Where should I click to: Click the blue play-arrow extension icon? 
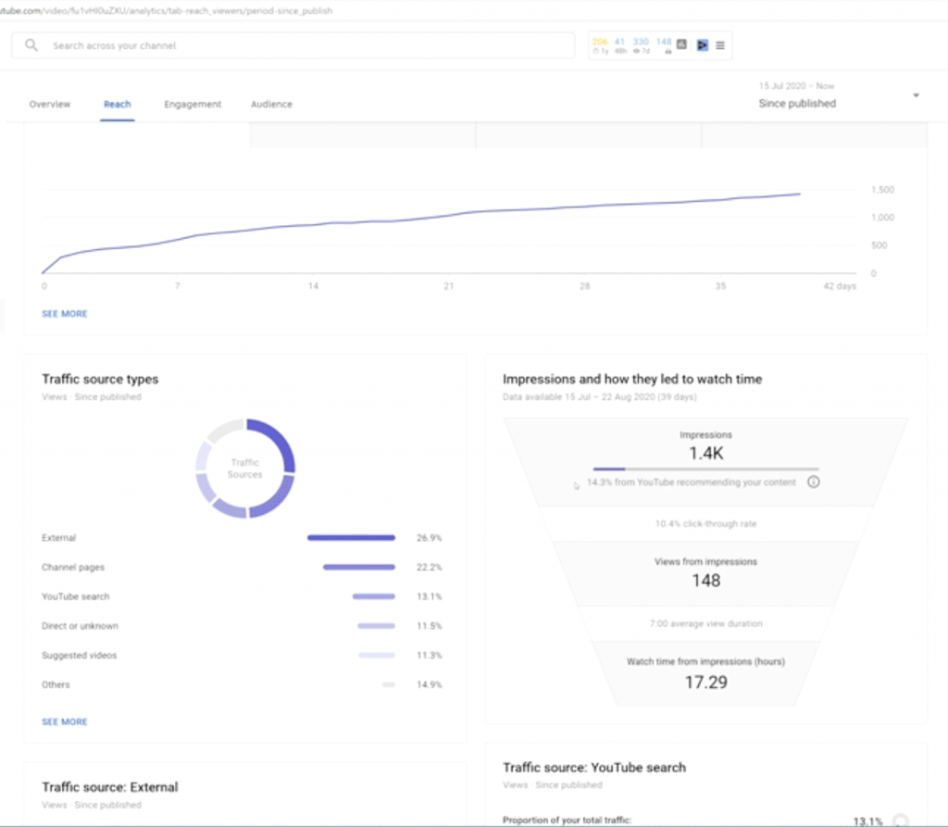click(702, 44)
